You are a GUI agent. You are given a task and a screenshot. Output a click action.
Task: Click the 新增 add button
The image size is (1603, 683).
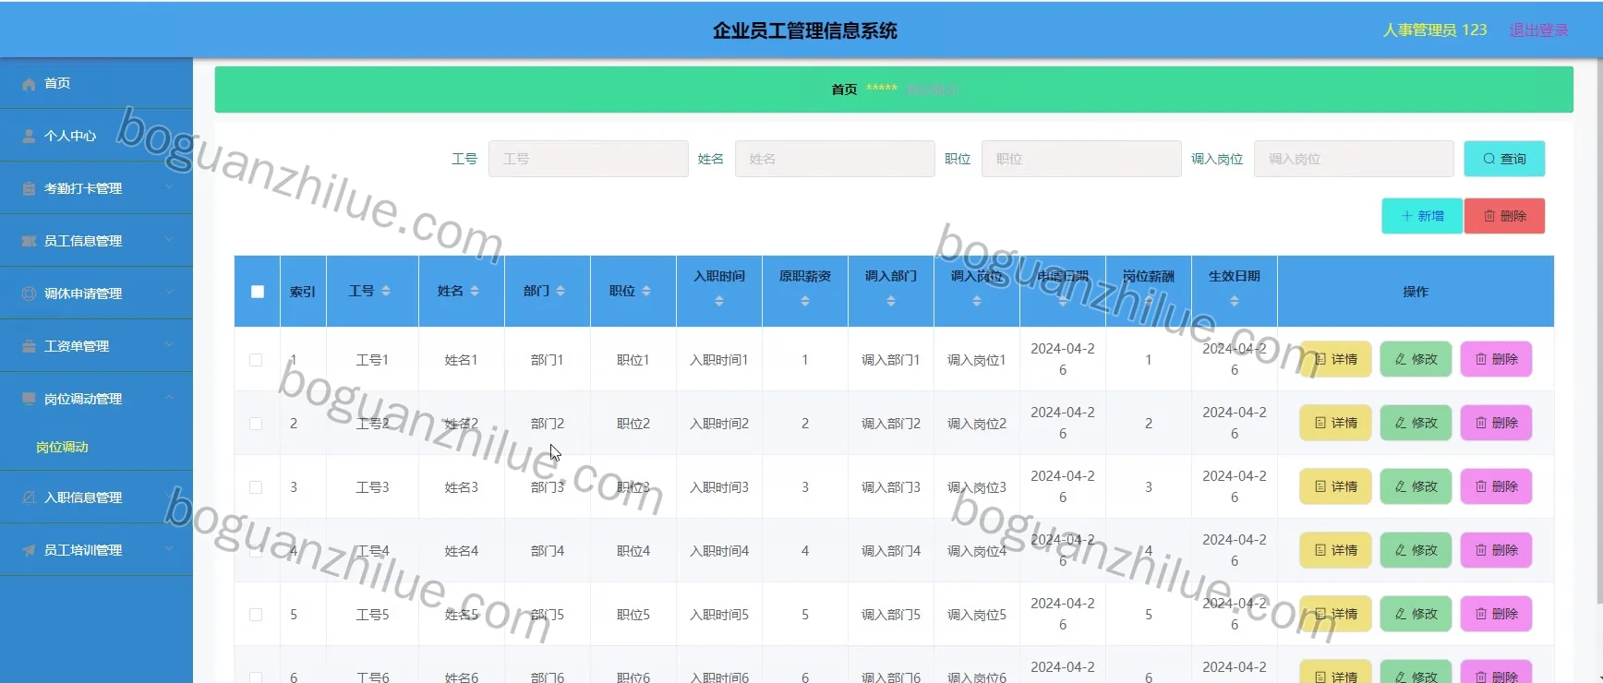pyautogui.click(x=1422, y=216)
